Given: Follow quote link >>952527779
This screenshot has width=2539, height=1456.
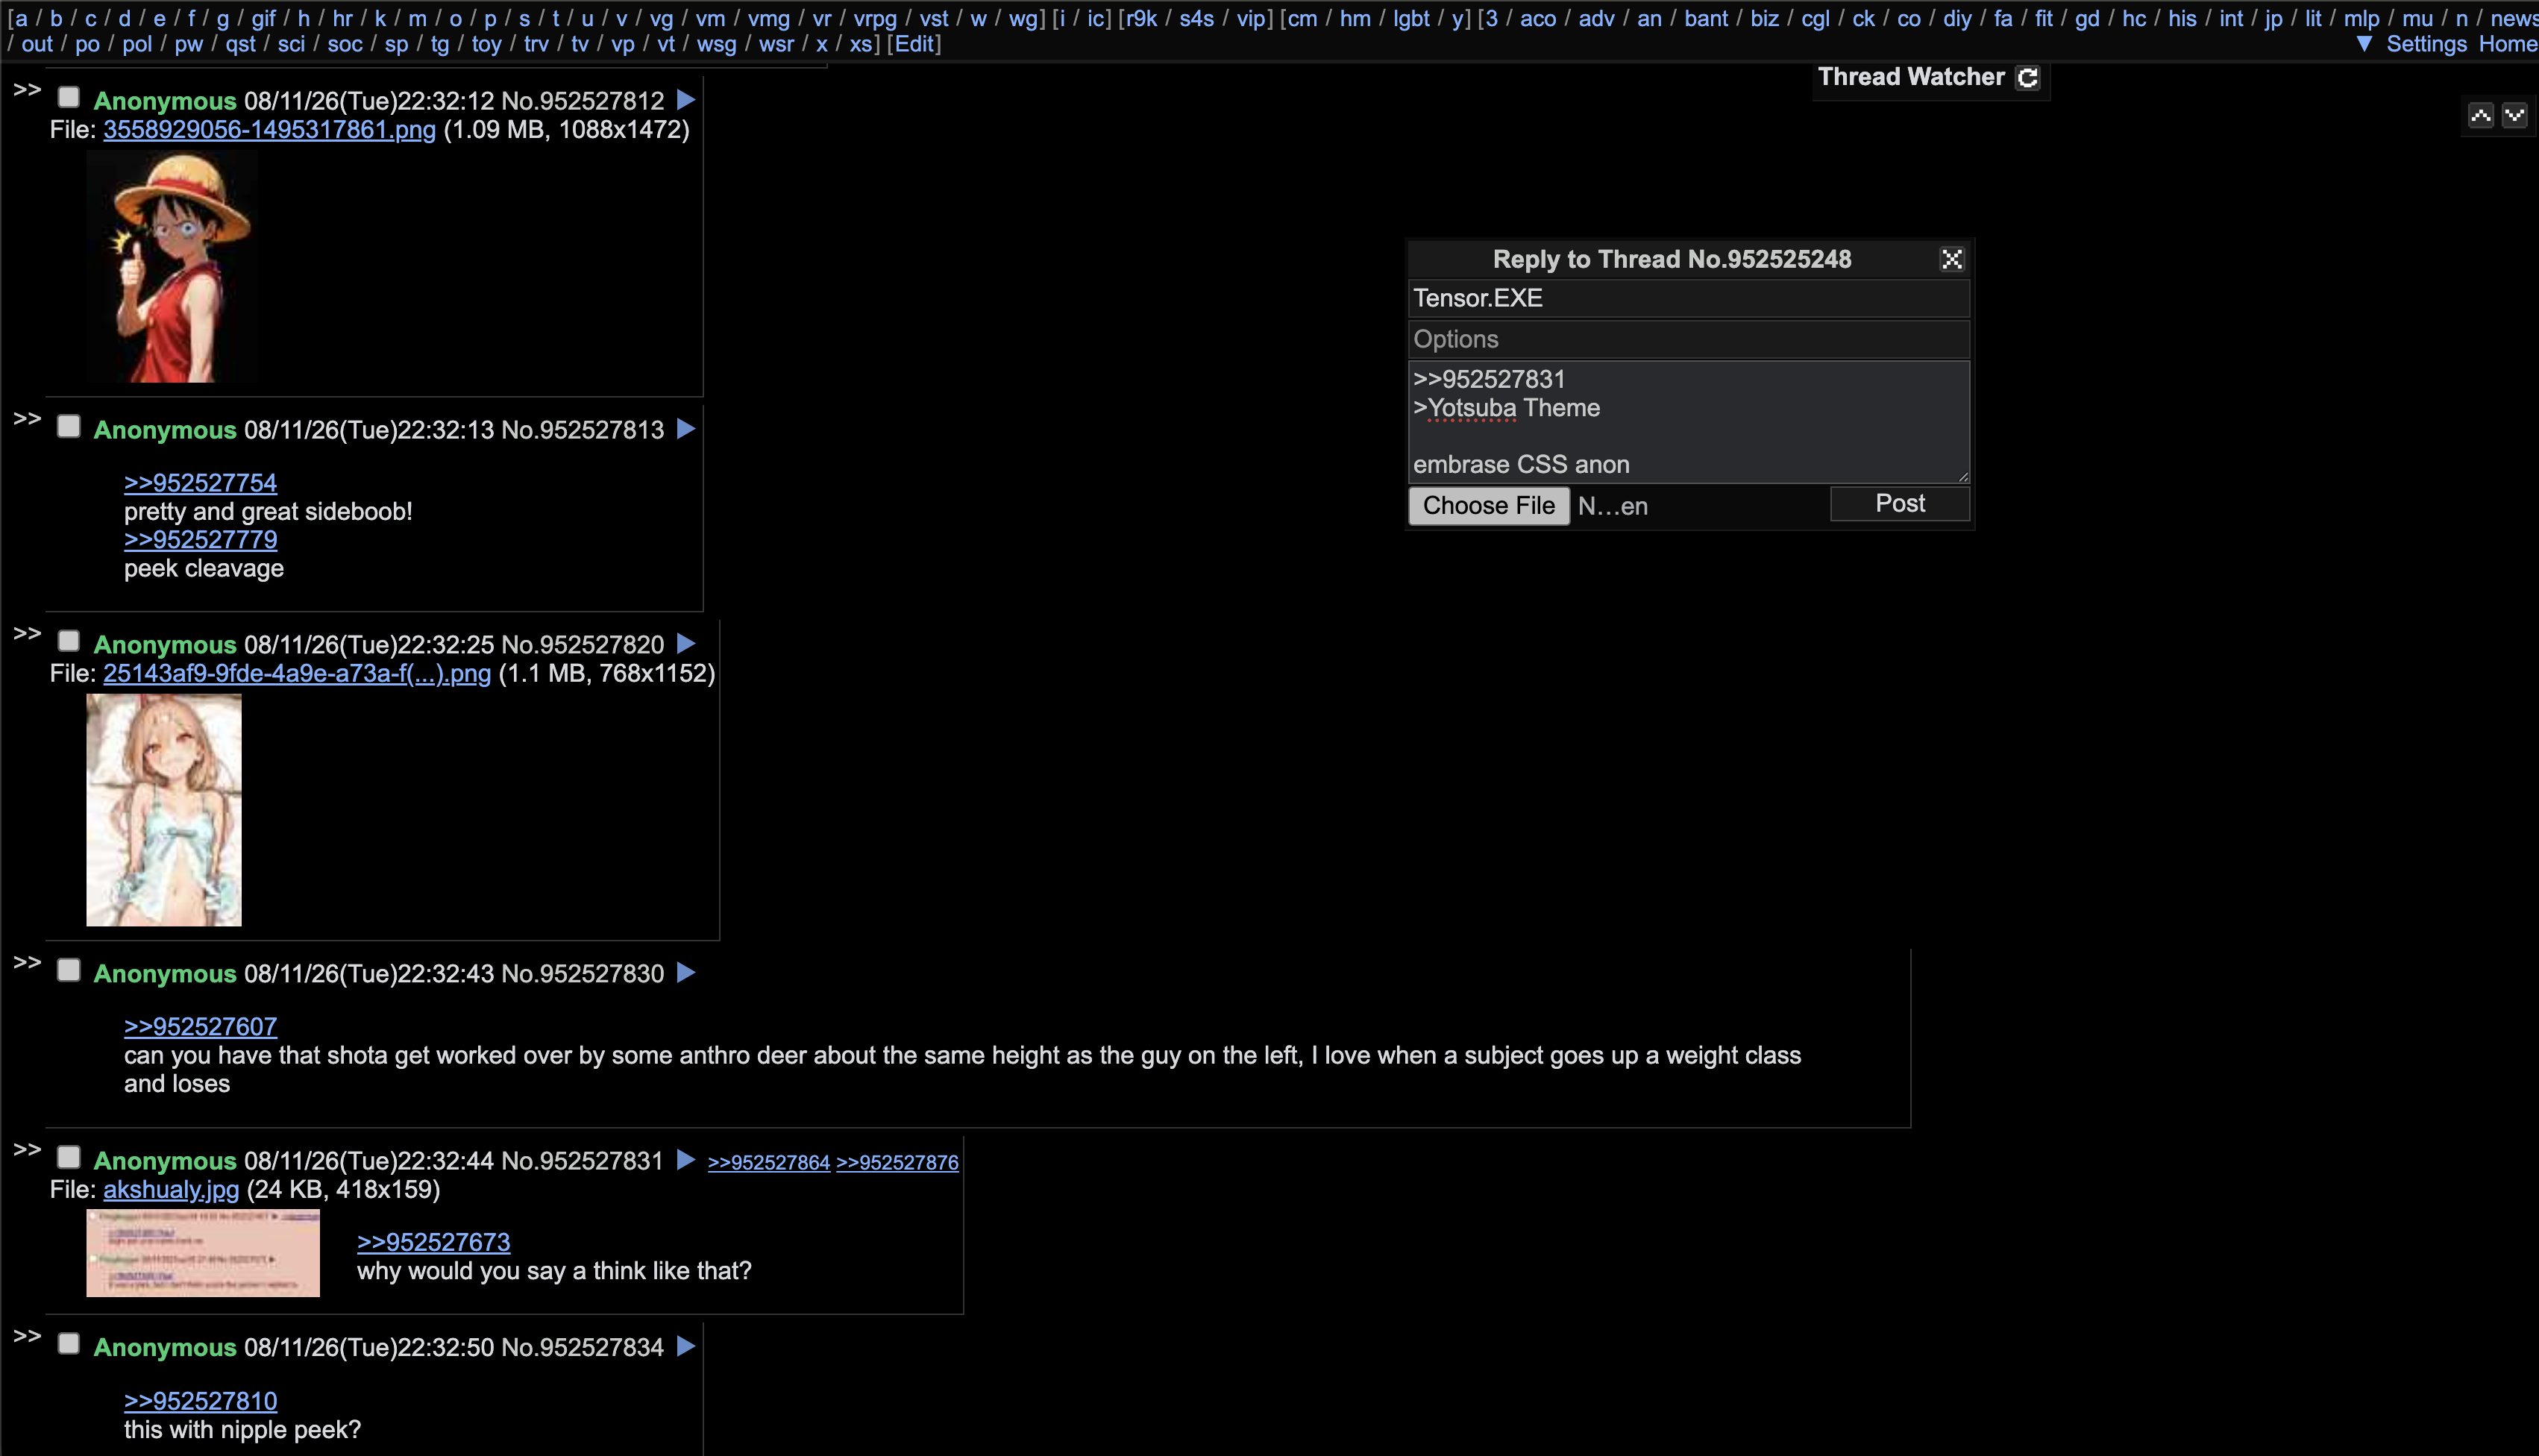Looking at the screenshot, I should (x=200, y=540).
